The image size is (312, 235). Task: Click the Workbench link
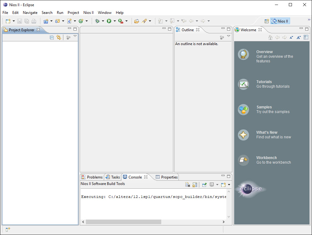[266, 158]
